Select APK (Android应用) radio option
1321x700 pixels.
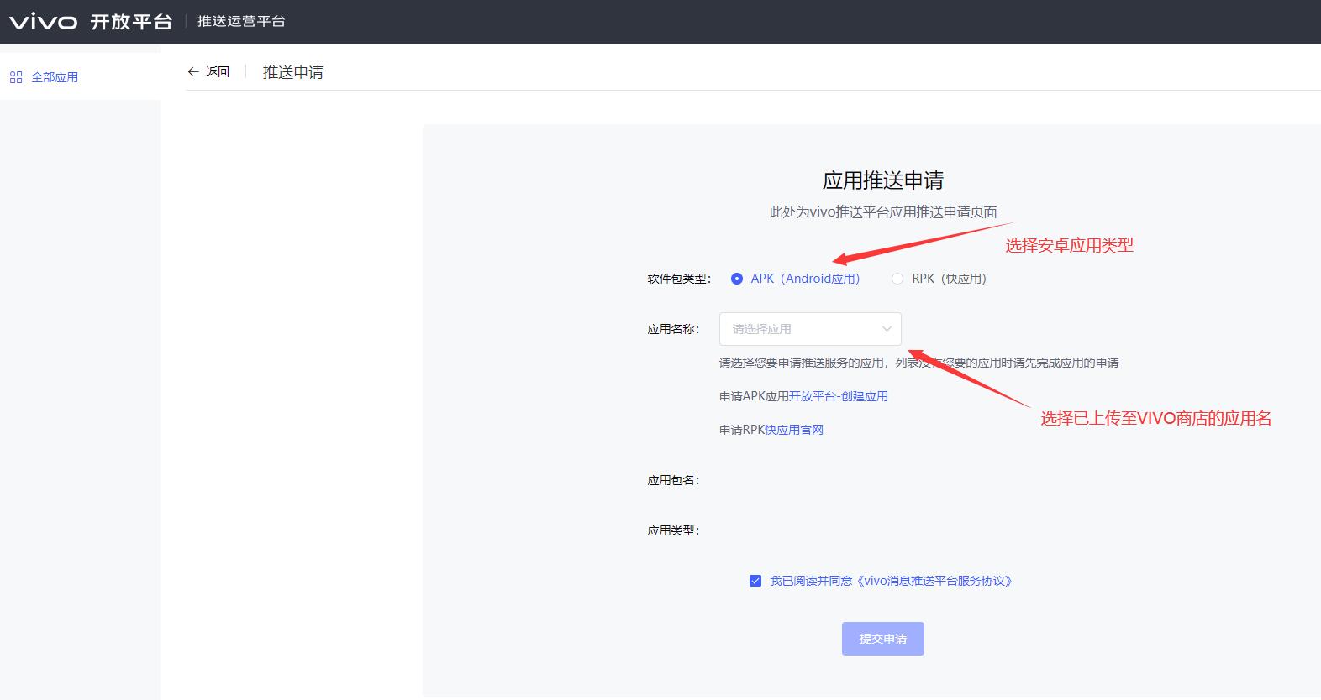tap(796, 279)
